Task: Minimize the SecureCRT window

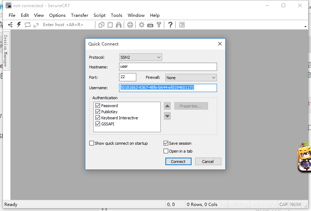Action: coord(267,5)
